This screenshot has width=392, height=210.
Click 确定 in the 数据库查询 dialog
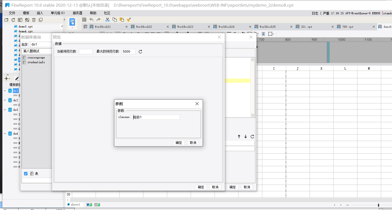click(x=233, y=187)
